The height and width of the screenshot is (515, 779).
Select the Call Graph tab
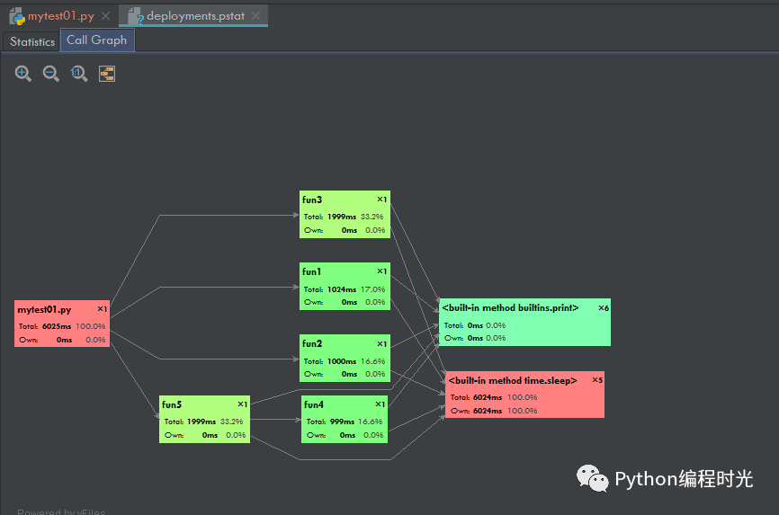[97, 40]
